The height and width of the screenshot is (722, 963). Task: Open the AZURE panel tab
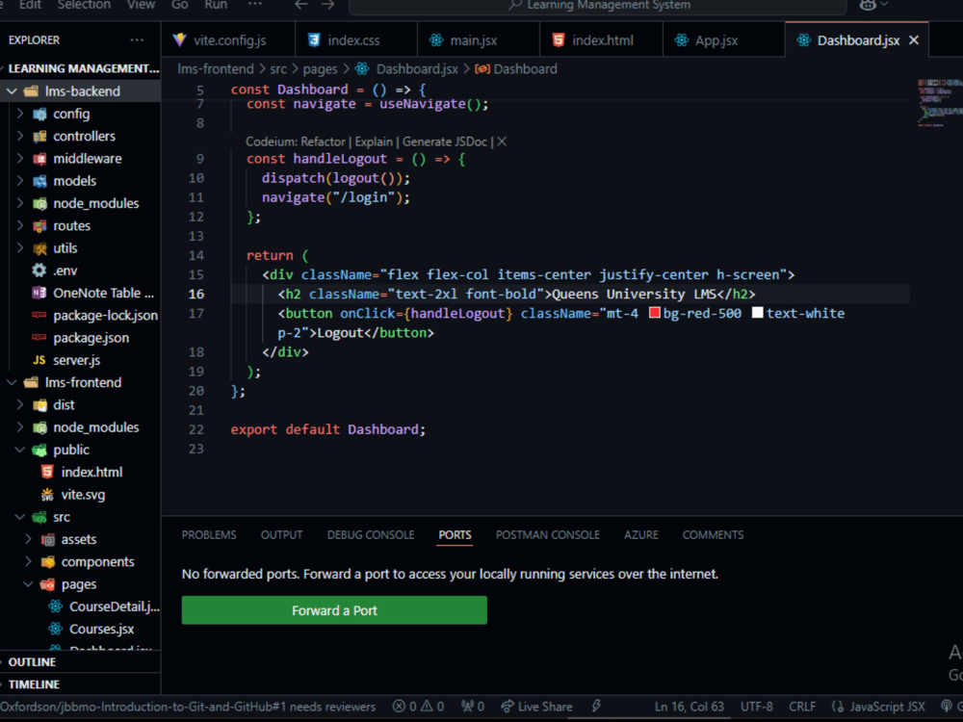point(640,534)
